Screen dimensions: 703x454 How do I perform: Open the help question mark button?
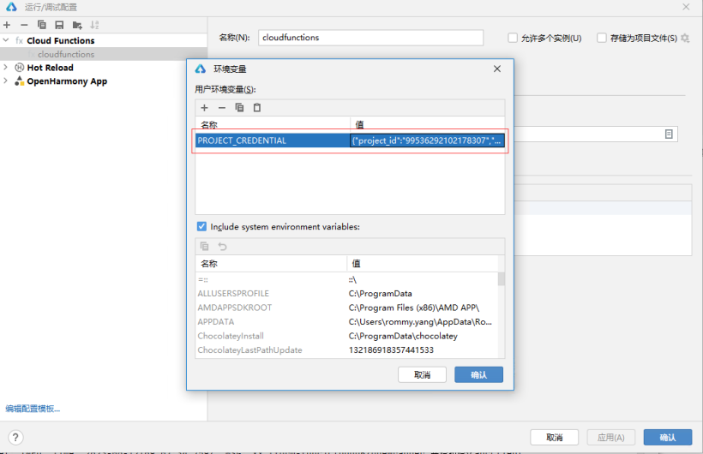pyautogui.click(x=15, y=438)
